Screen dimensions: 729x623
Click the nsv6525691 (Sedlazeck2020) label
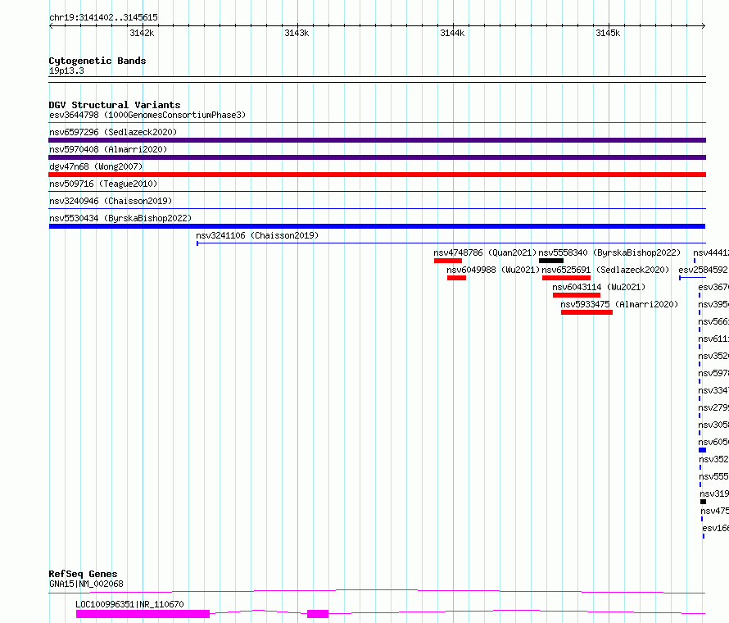pos(605,270)
